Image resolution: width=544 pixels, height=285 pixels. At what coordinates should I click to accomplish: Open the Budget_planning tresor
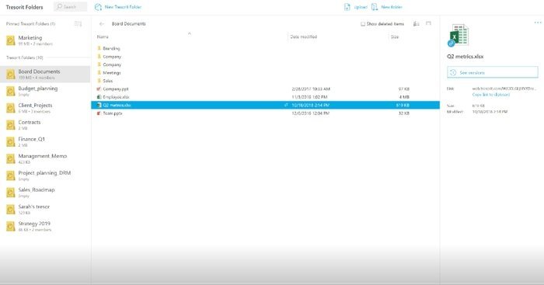point(45,91)
